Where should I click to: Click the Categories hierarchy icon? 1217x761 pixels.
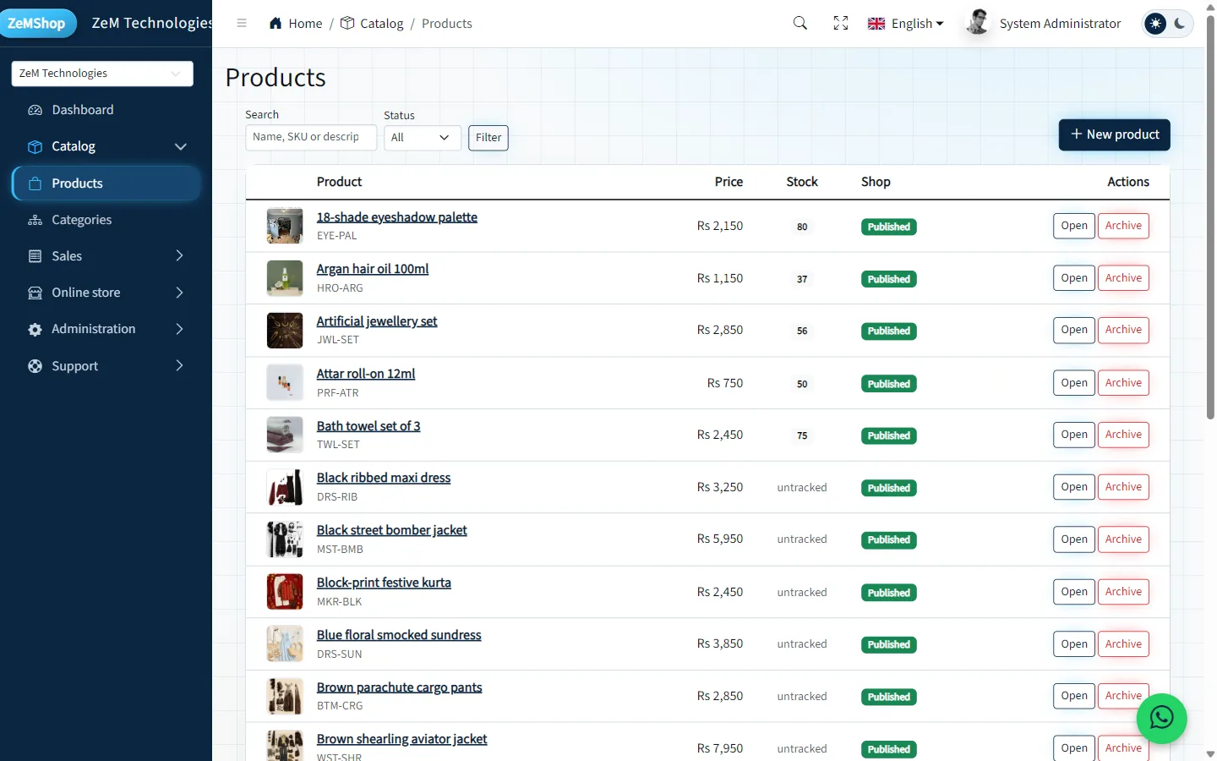(35, 220)
